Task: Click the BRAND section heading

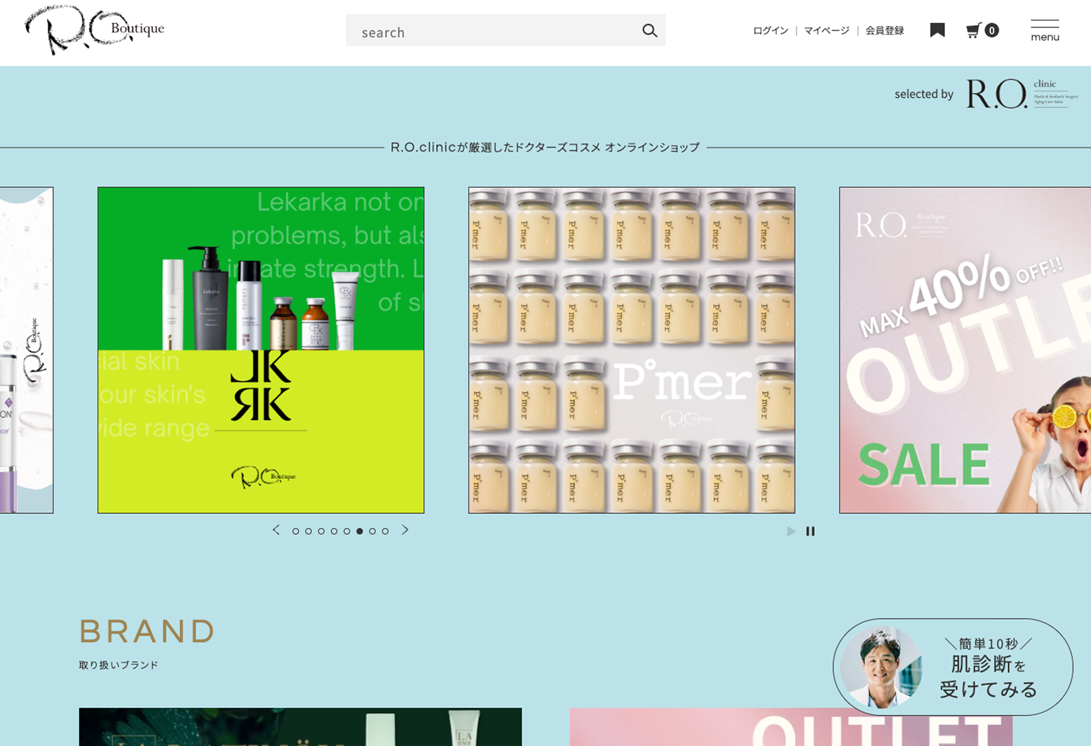Action: pyautogui.click(x=147, y=631)
